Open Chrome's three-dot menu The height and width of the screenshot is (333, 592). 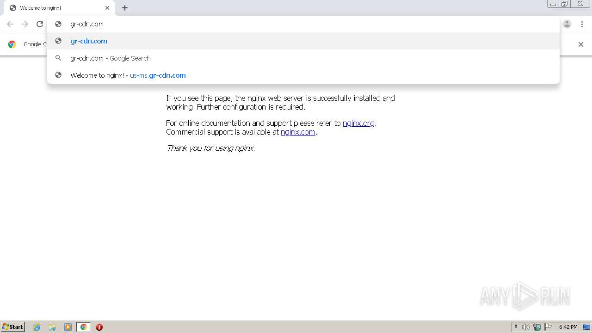point(582,24)
